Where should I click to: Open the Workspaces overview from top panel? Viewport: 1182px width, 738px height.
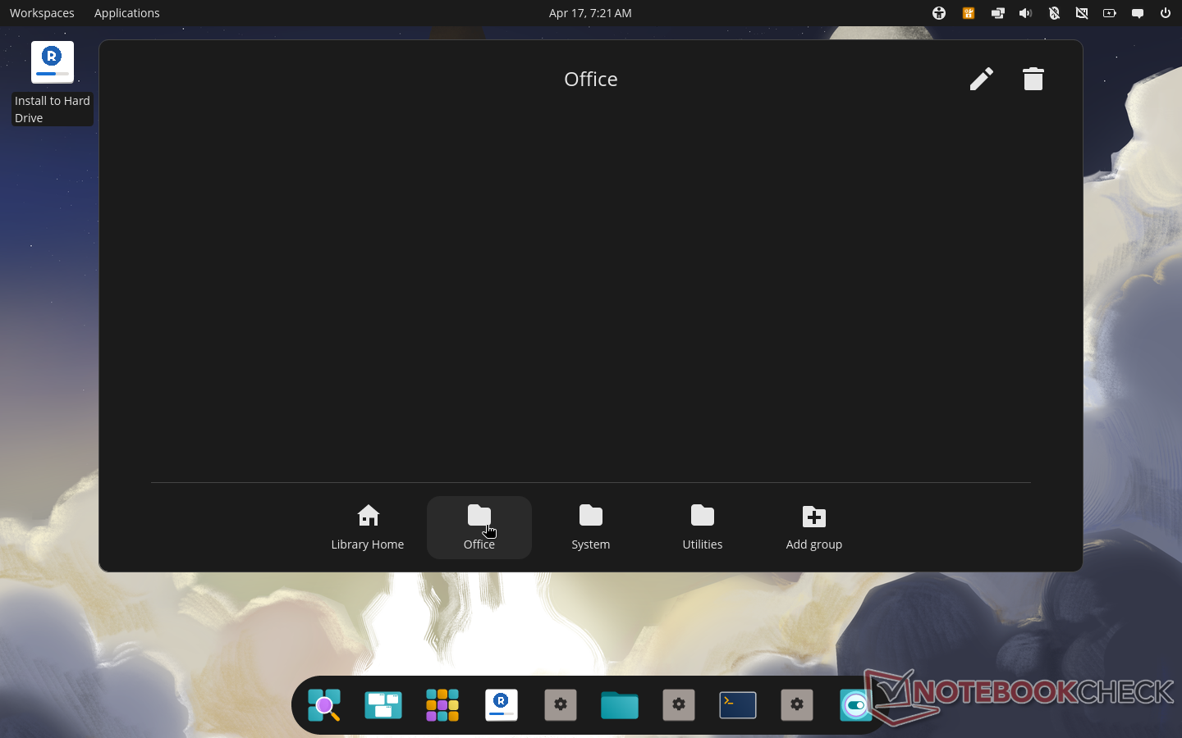click(42, 13)
